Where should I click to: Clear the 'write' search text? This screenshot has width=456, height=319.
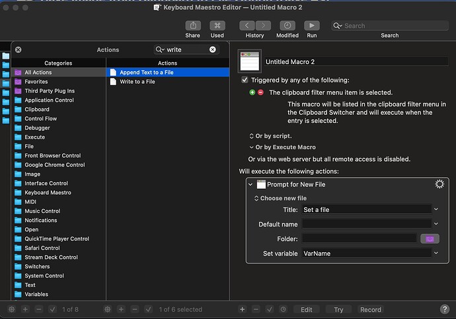213,50
